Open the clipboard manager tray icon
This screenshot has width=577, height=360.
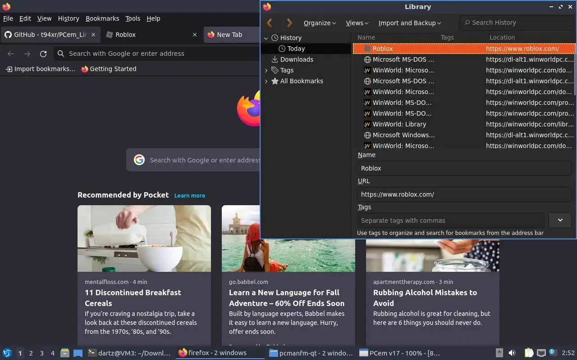(x=529, y=353)
